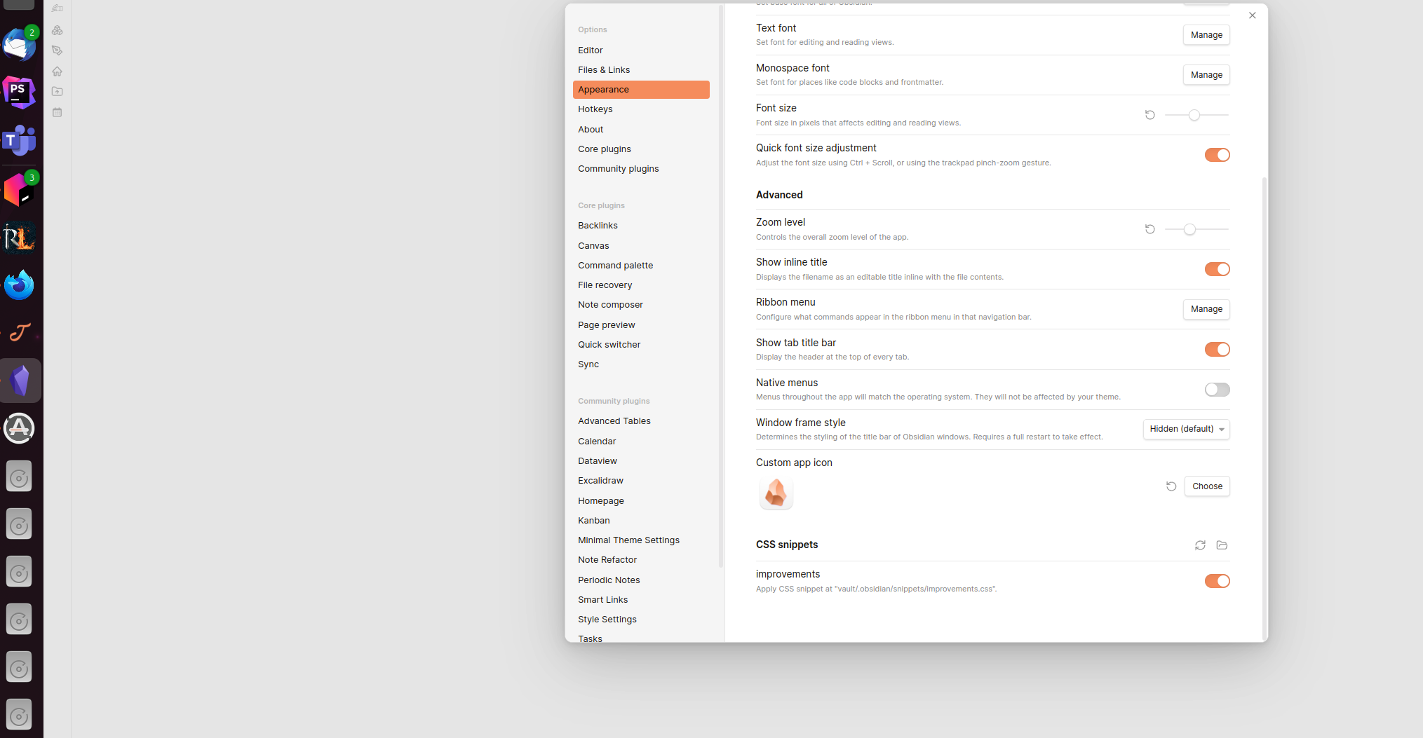Image resolution: width=1423 pixels, height=738 pixels.
Task: Manage the Text font setting
Action: click(1206, 35)
